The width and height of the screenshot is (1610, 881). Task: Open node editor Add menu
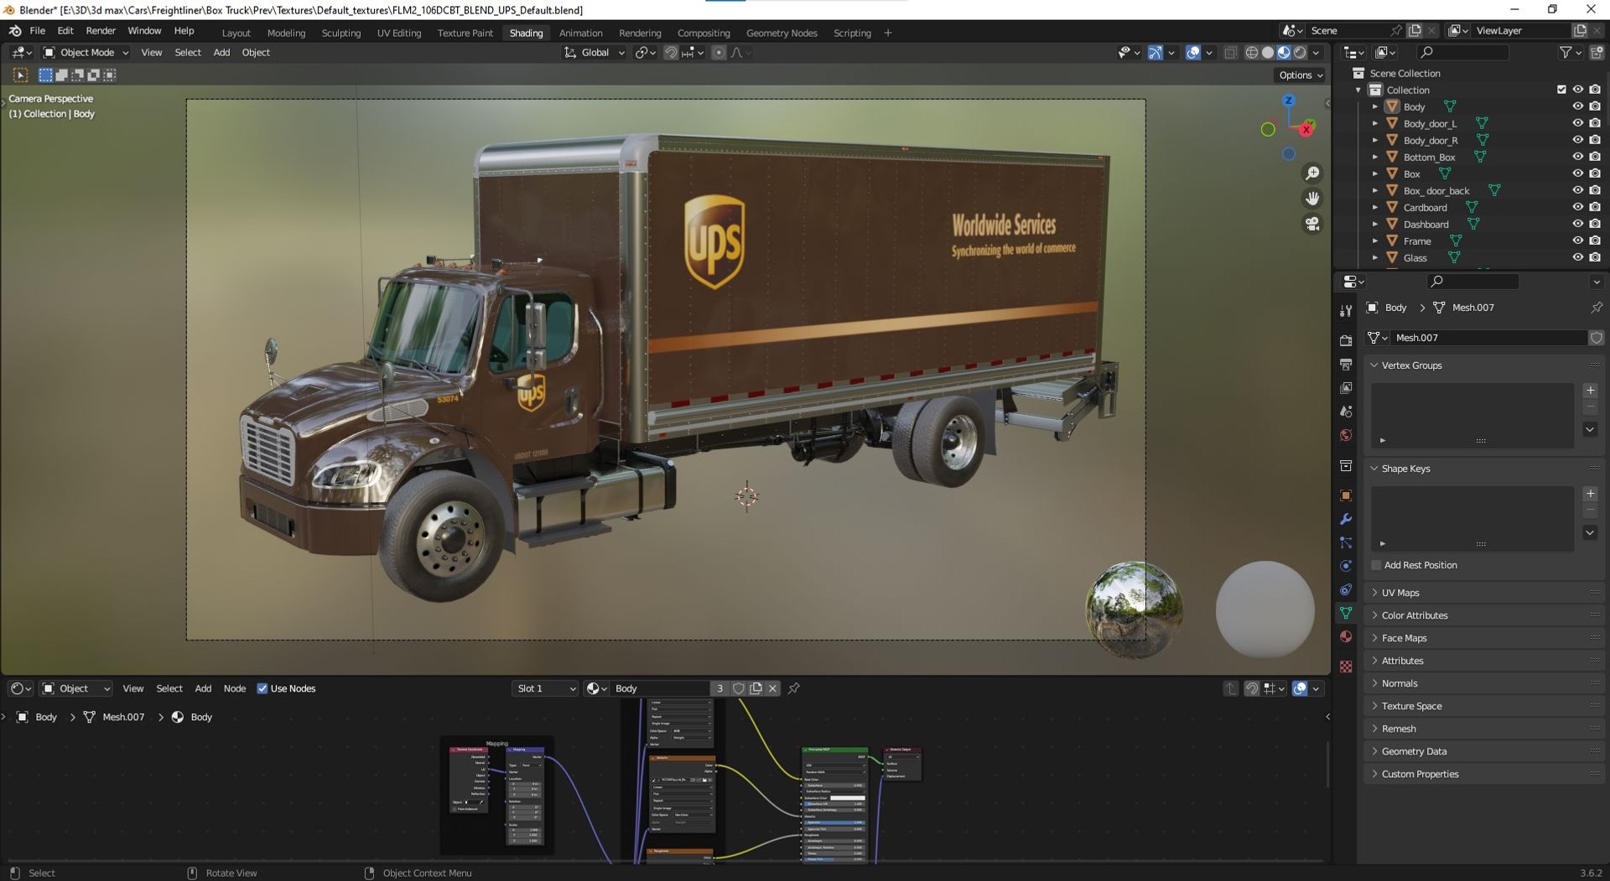click(x=203, y=688)
